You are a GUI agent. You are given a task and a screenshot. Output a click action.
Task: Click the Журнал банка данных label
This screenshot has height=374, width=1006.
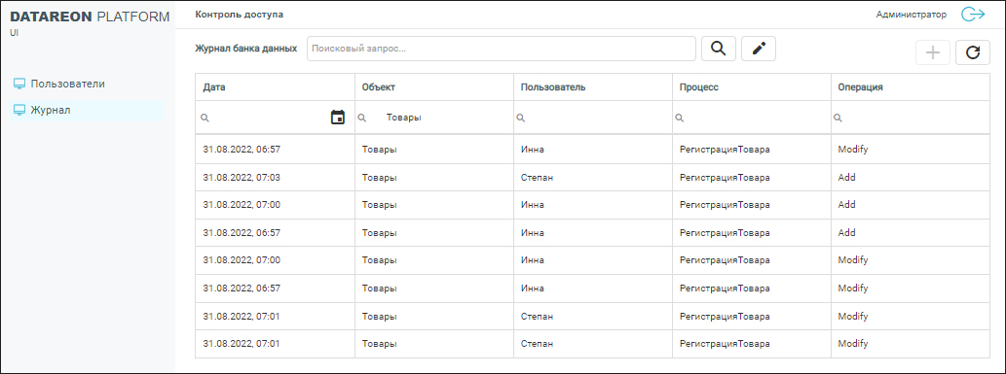point(245,49)
